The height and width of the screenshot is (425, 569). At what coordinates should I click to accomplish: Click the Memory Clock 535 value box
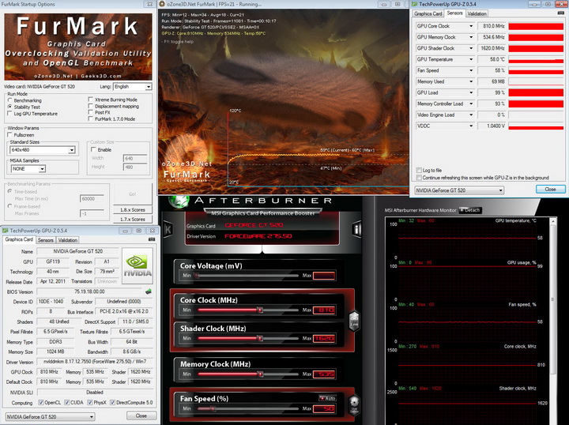324,374
